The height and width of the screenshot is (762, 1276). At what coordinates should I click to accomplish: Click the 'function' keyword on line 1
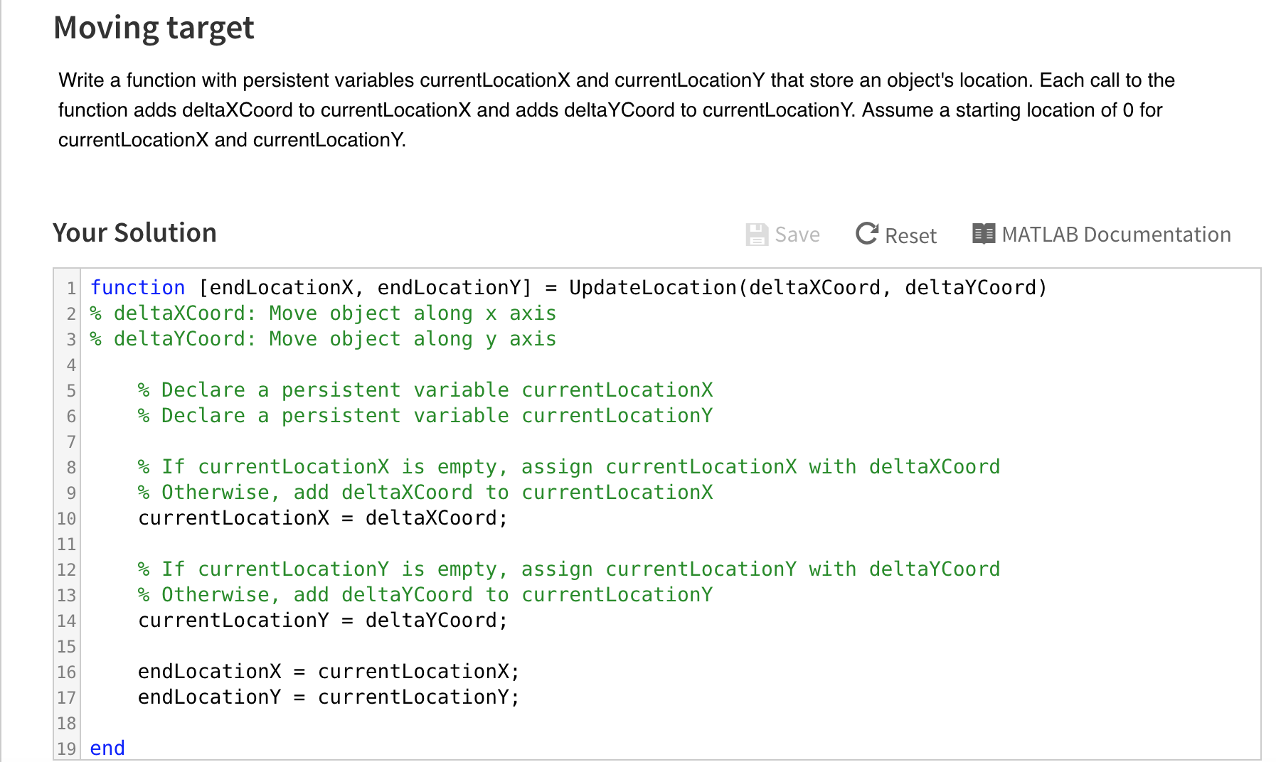tap(137, 288)
